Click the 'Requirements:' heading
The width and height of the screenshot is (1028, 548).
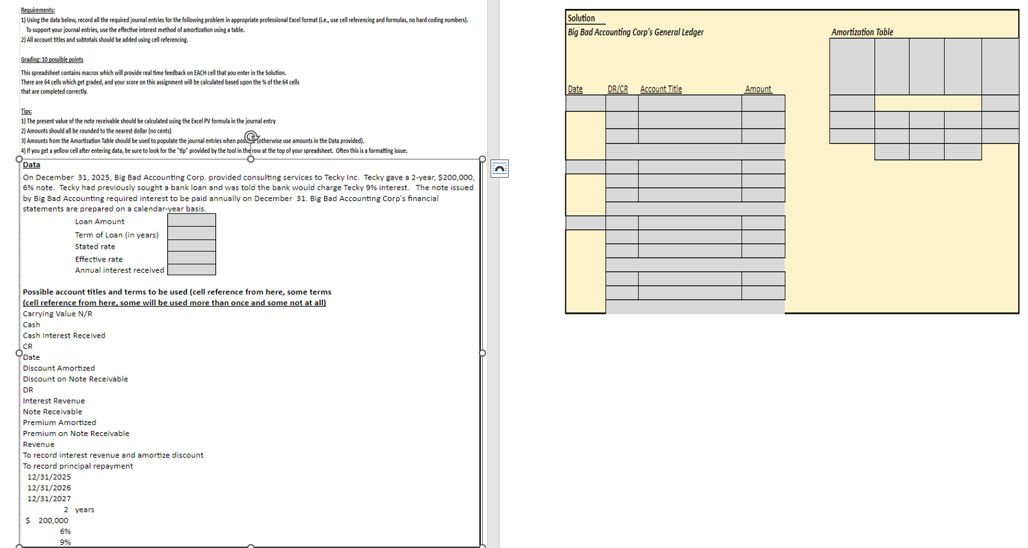[x=38, y=10]
